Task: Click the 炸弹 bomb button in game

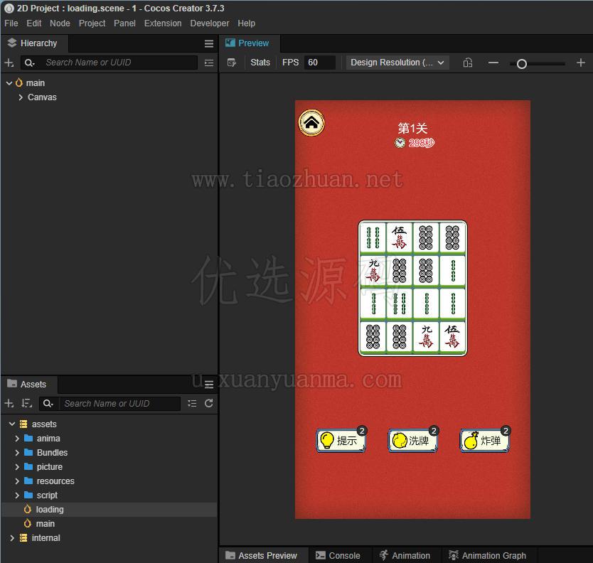Action: [x=484, y=440]
